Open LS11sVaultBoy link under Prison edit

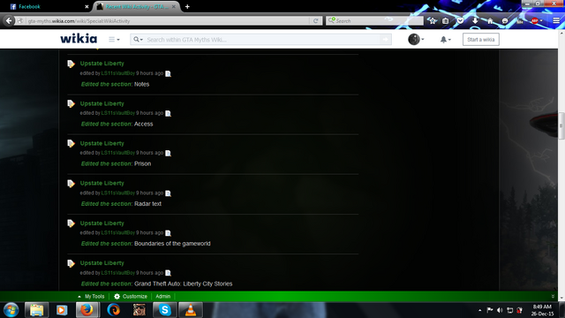click(117, 153)
